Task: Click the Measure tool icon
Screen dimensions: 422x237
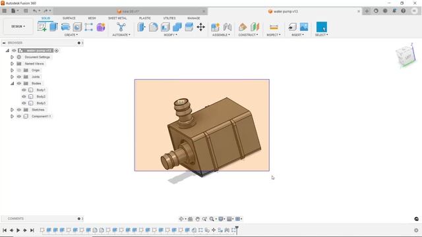Action: tap(274, 27)
